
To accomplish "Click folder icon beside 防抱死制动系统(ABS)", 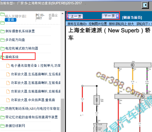I will (x=3, y=109).
